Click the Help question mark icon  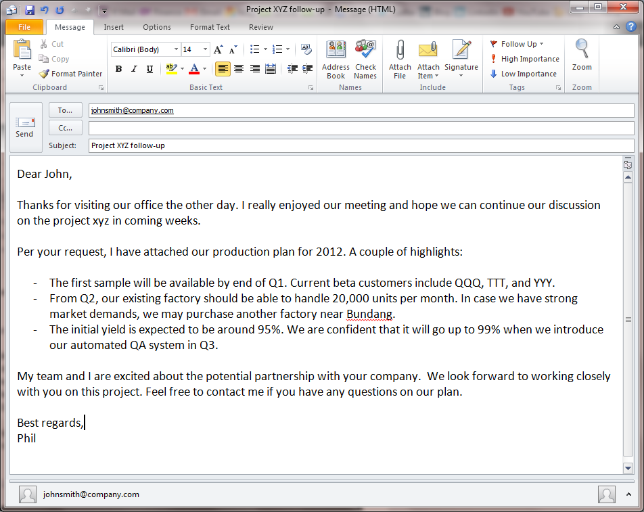[x=629, y=27]
